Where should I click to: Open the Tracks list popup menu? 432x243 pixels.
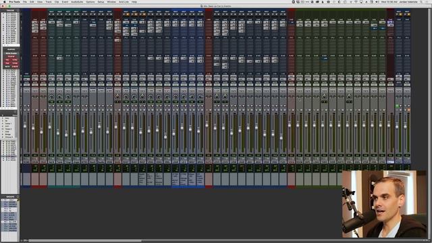18,11
